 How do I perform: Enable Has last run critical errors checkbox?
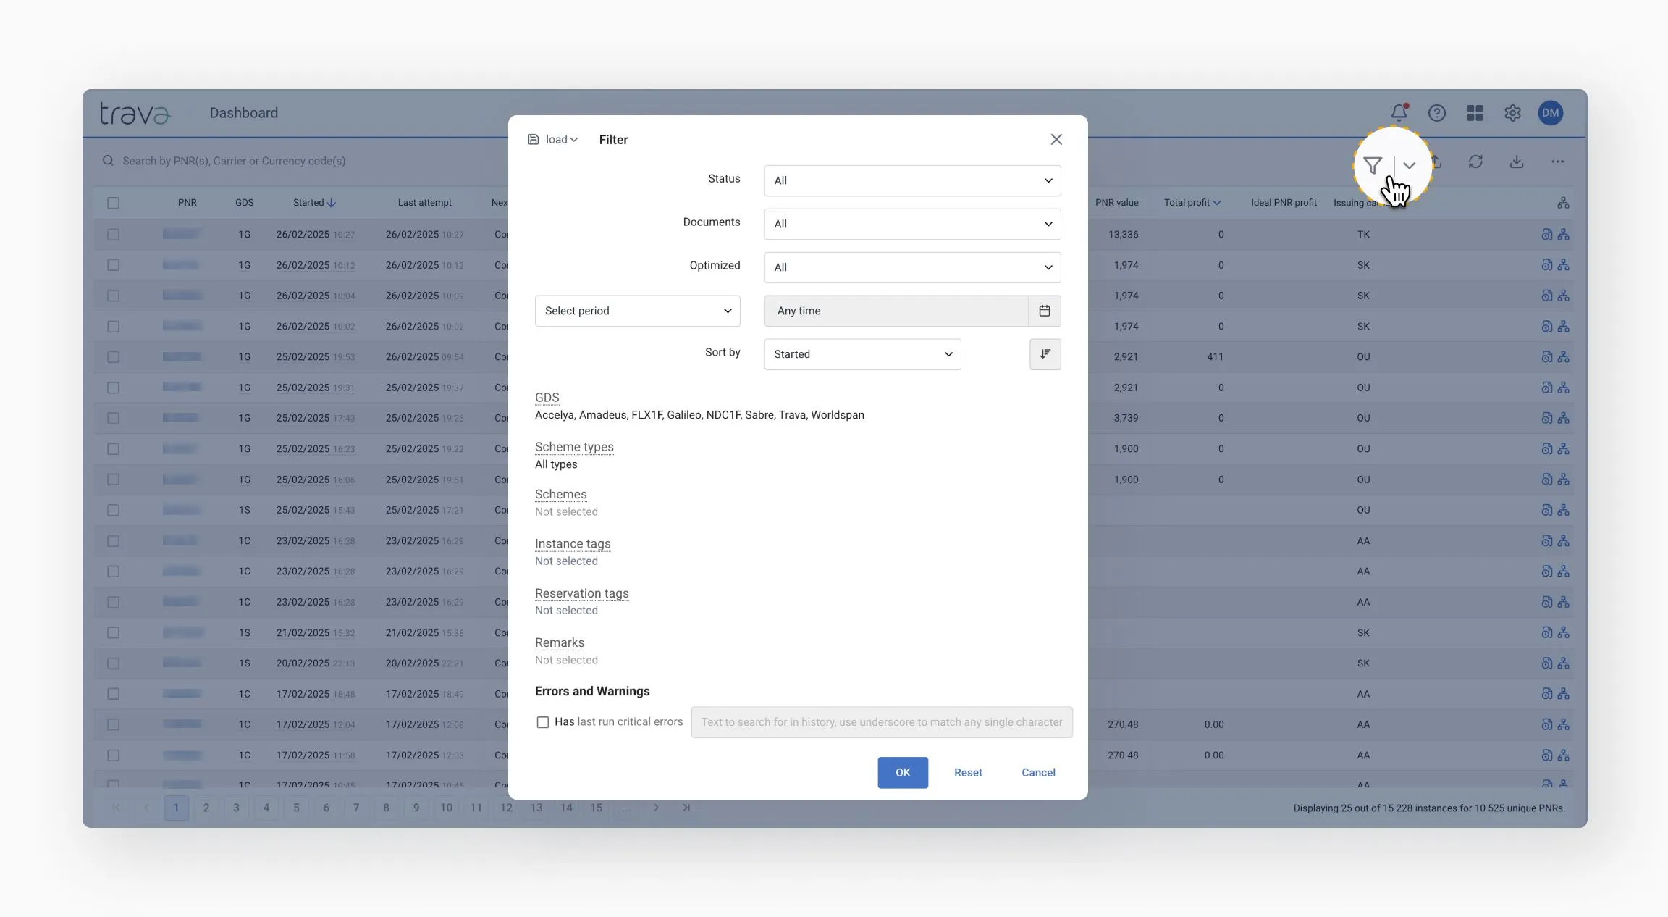point(542,722)
